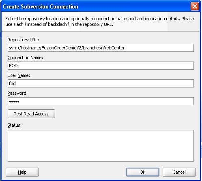Click the Status label
The width and height of the screenshot is (202, 181).
[x=15, y=125]
